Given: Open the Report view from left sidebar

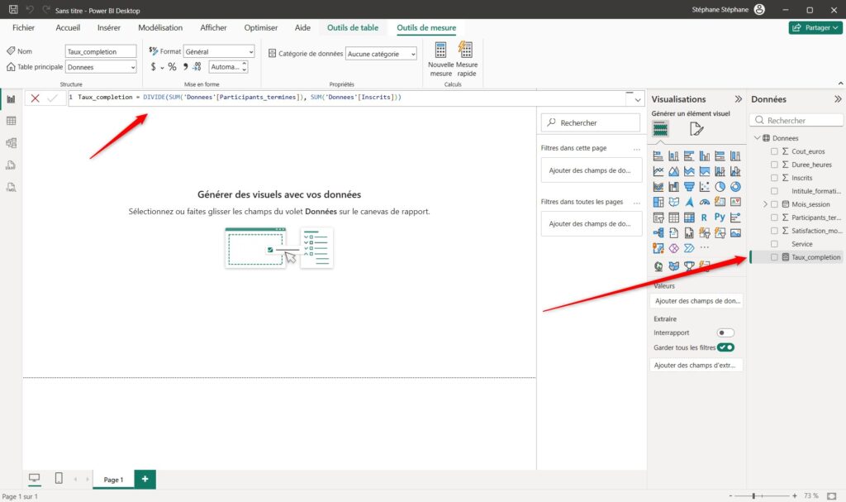Looking at the screenshot, I should (11, 99).
